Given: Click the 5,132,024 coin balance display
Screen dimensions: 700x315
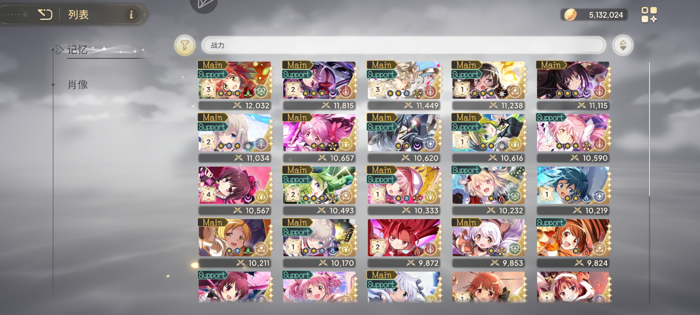Looking at the screenshot, I should (x=594, y=15).
